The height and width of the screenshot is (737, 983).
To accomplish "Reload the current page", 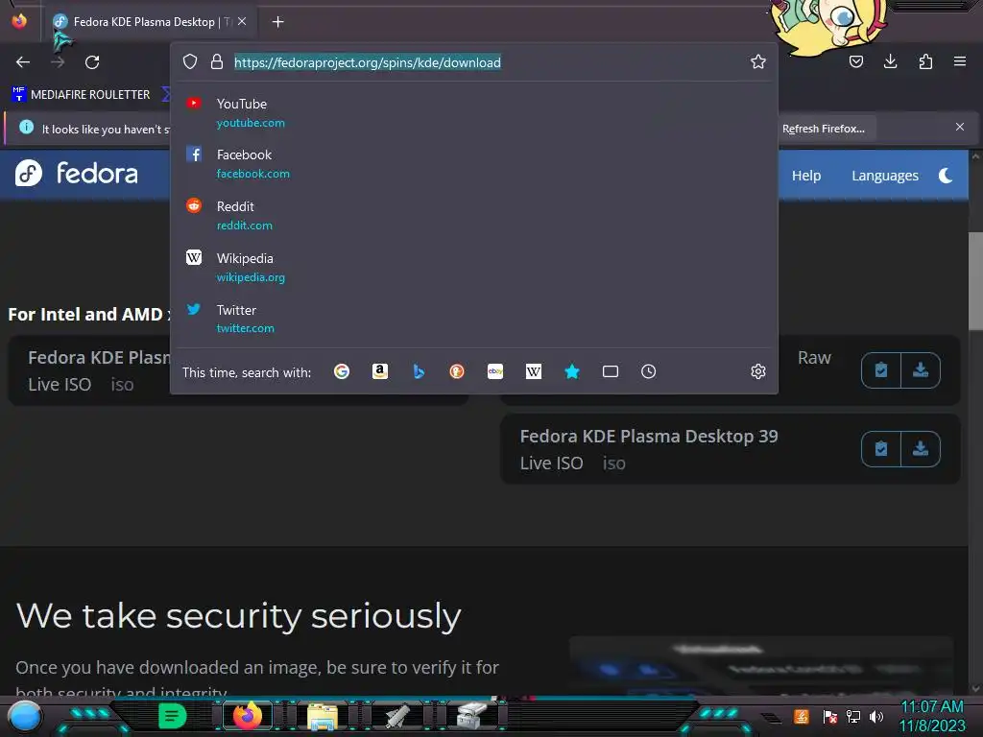I will pos(92,62).
